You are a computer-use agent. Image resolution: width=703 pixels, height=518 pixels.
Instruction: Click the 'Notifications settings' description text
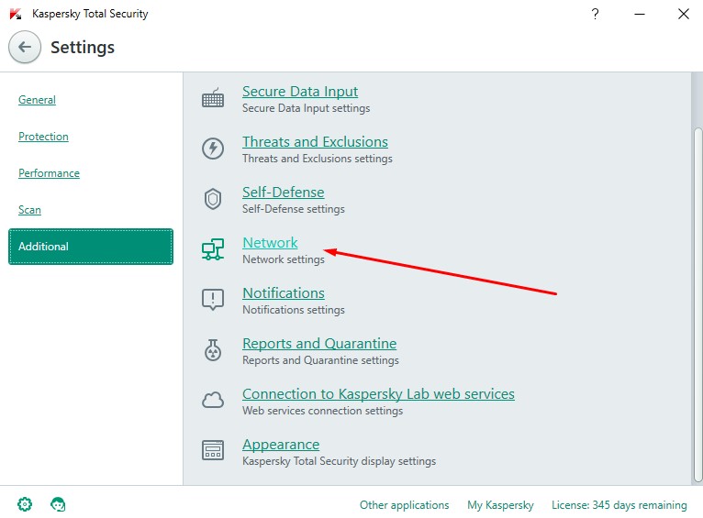point(294,310)
